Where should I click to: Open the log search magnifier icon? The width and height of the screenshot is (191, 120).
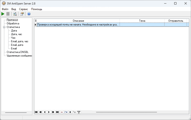click(15, 14)
